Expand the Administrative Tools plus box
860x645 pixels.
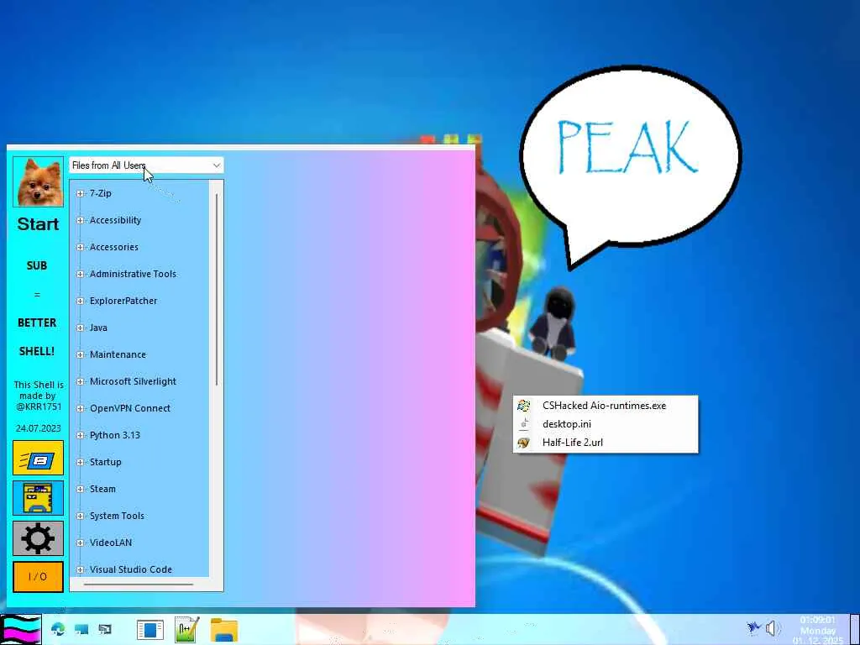[80, 274]
